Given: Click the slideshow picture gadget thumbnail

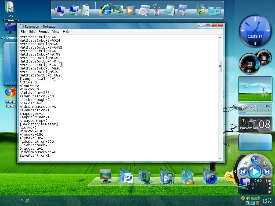Looking at the screenshot, I should [255, 89].
